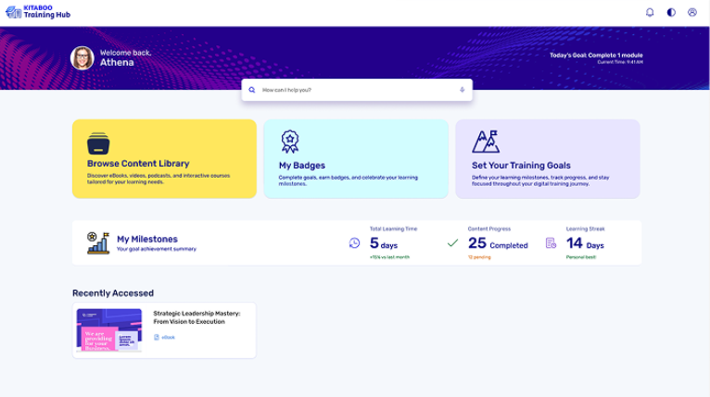Click the badge ribbon icon

point(290,141)
